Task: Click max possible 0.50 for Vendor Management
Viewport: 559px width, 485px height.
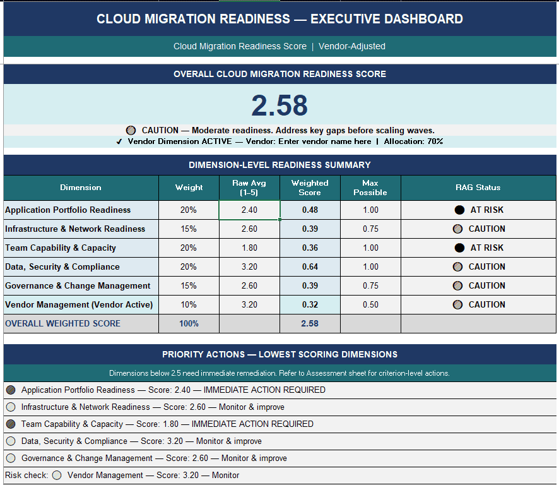Action: click(x=370, y=304)
